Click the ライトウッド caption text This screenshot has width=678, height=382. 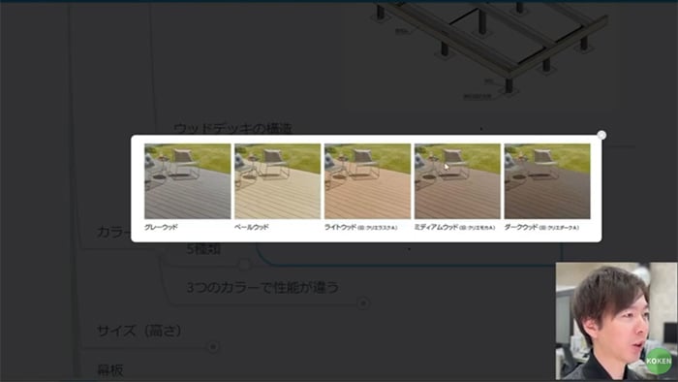(360, 227)
